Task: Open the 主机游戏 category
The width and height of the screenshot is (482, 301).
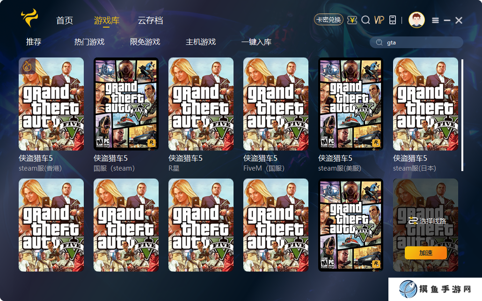Action: (201, 42)
